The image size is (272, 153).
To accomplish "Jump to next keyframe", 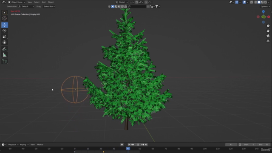I will (x=143, y=144).
